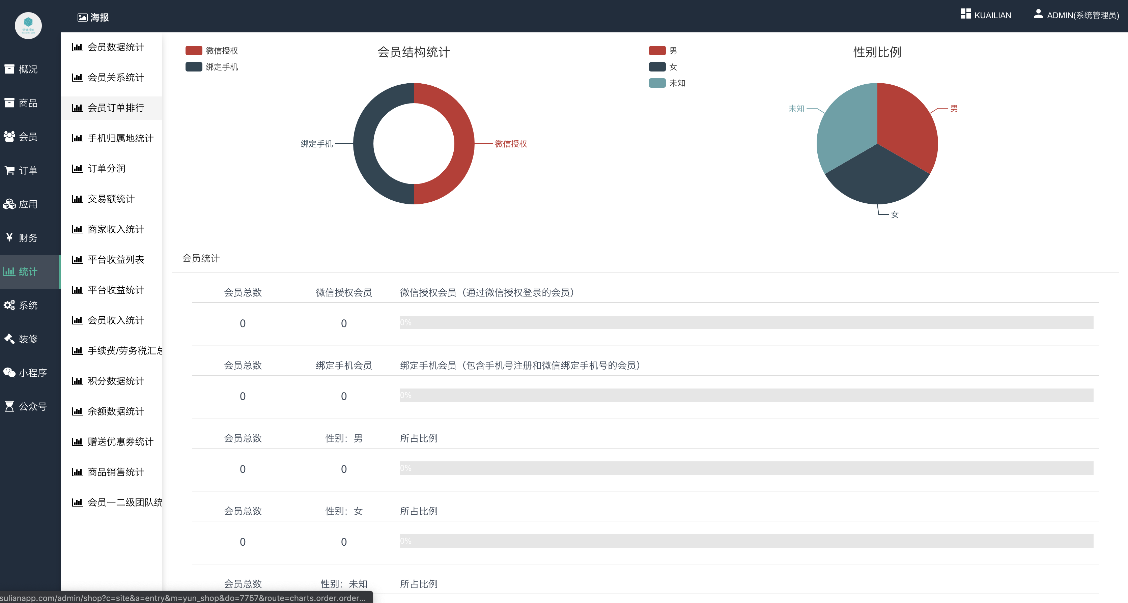Click the 订单 shopping cart icon
Viewport: 1128px width, 603px height.
9,170
